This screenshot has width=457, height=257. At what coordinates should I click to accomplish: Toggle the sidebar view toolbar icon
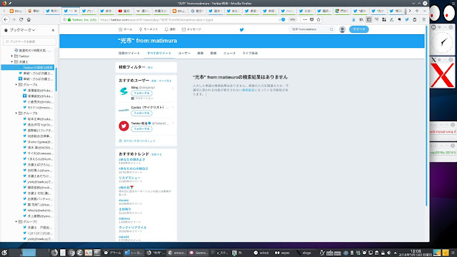(x=368, y=19)
